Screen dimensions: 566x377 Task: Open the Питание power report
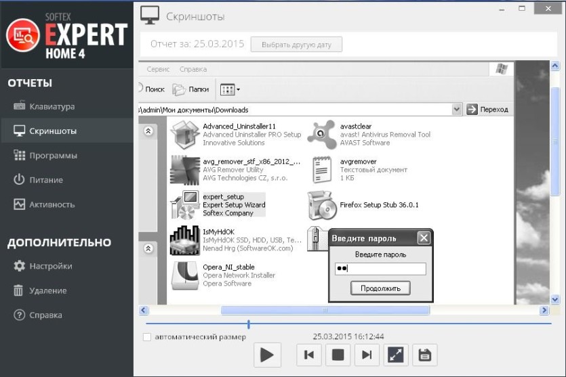tap(38, 180)
